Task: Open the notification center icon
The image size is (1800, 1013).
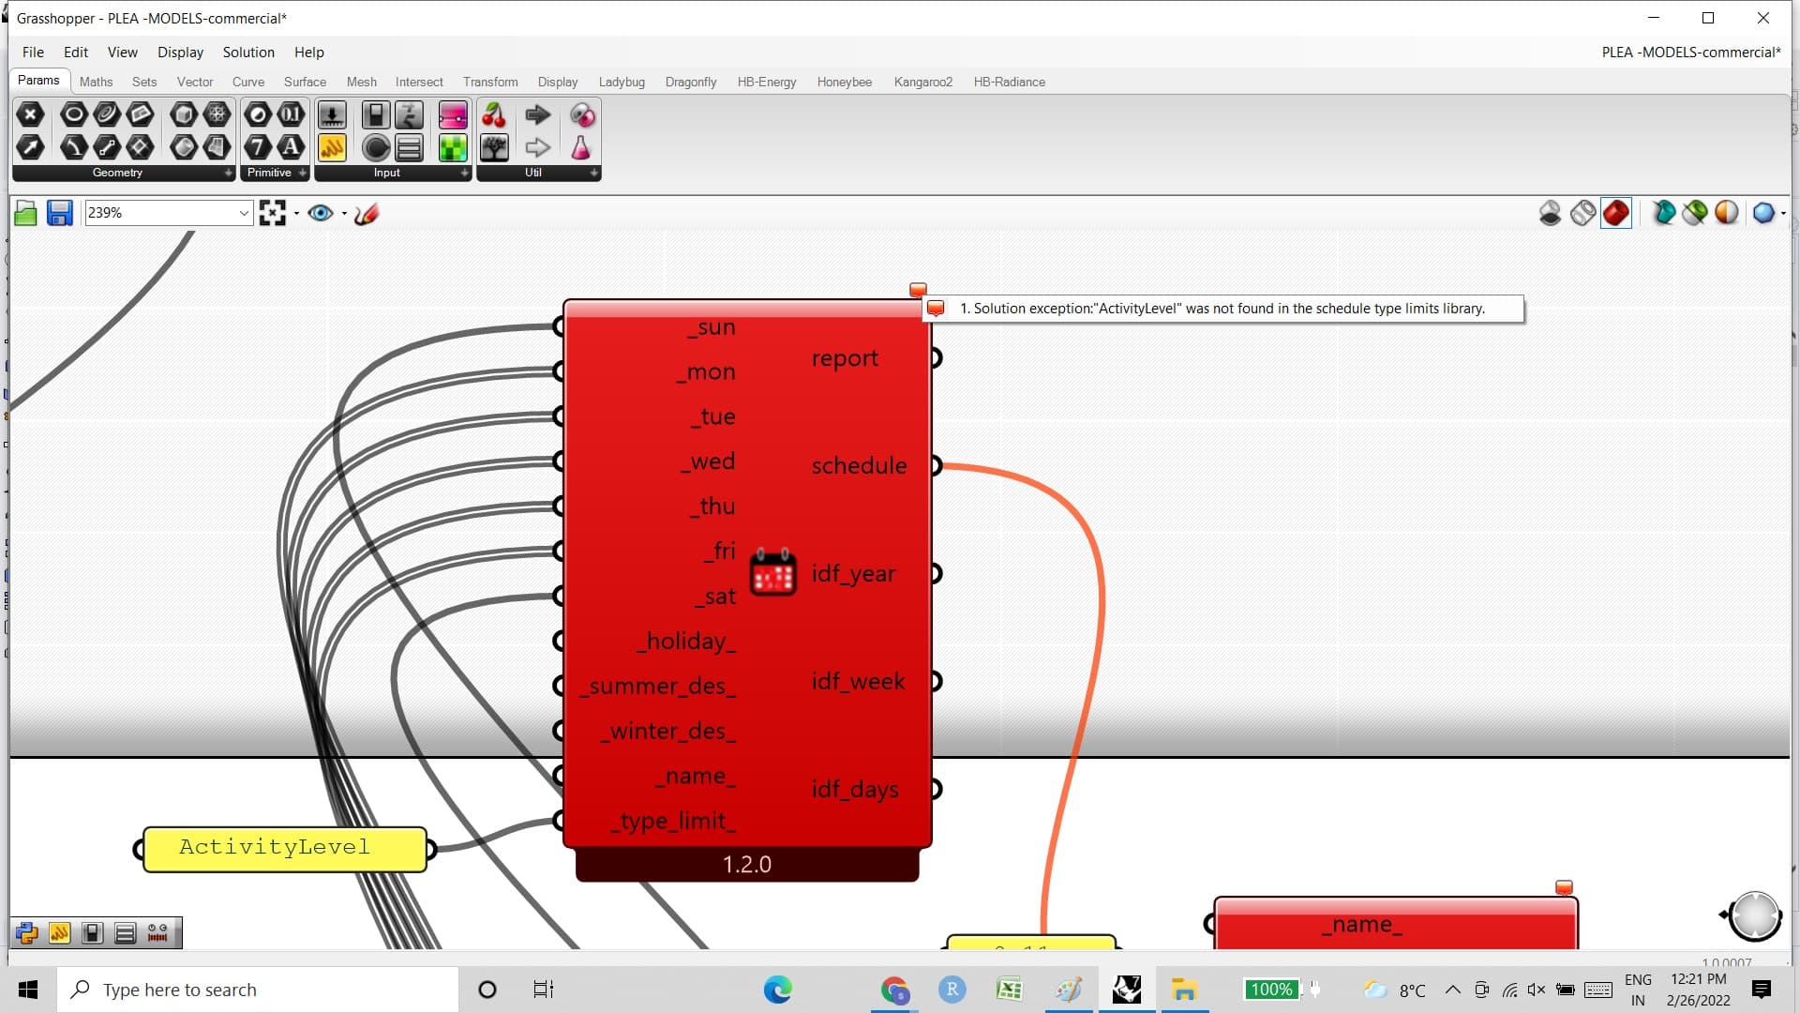Action: click(x=1761, y=990)
